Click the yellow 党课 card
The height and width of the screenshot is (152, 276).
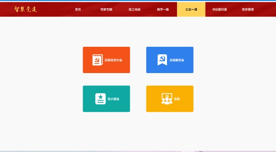point(170,99)
